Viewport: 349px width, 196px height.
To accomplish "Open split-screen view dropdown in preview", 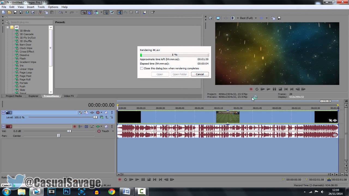I will pos(238,18).
